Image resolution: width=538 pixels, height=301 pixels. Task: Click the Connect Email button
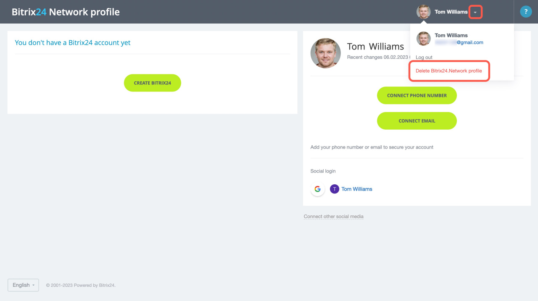[x=417, y=121]
